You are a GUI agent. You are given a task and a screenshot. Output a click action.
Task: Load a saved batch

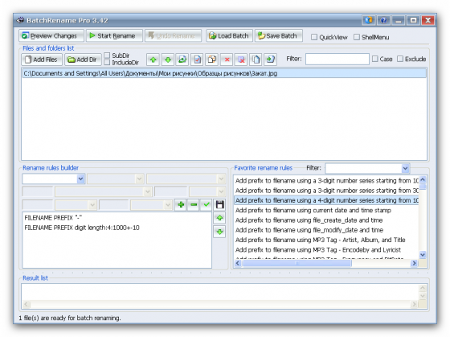click(229, 36)
